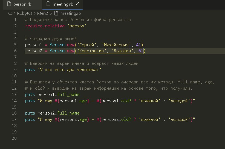Click rerson2.age on line 17
The width and height of the screenshot is (225, 149).
(73, 119)
